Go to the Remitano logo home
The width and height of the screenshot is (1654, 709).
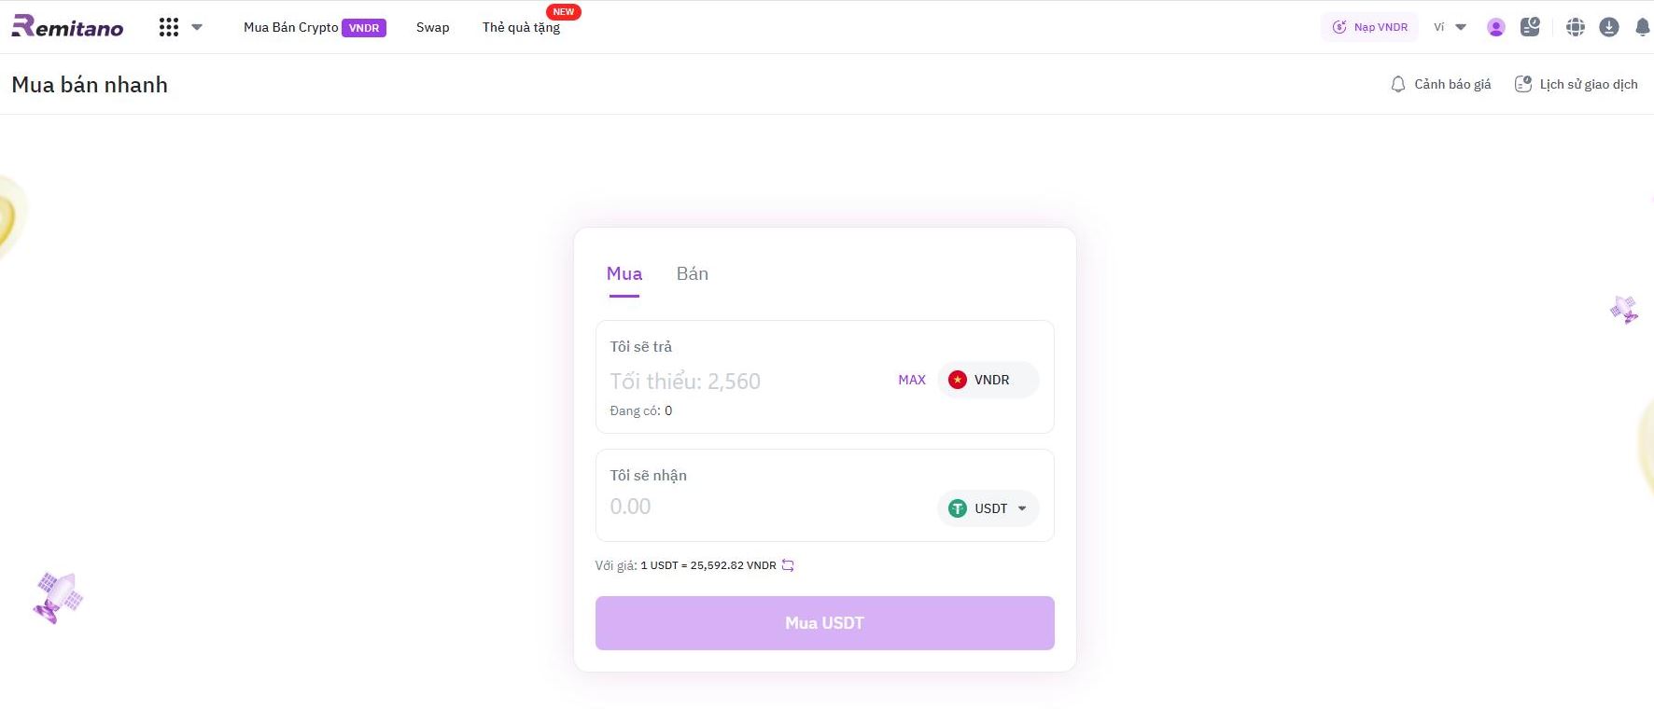[67, 27]
